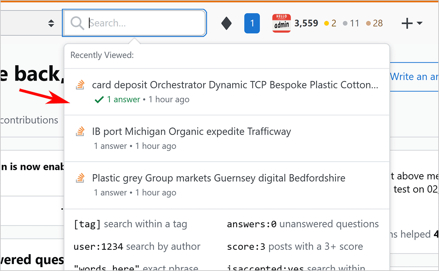Open the site selector up-down arrows
Screen dimensions: 439x271
coord(51,23)
